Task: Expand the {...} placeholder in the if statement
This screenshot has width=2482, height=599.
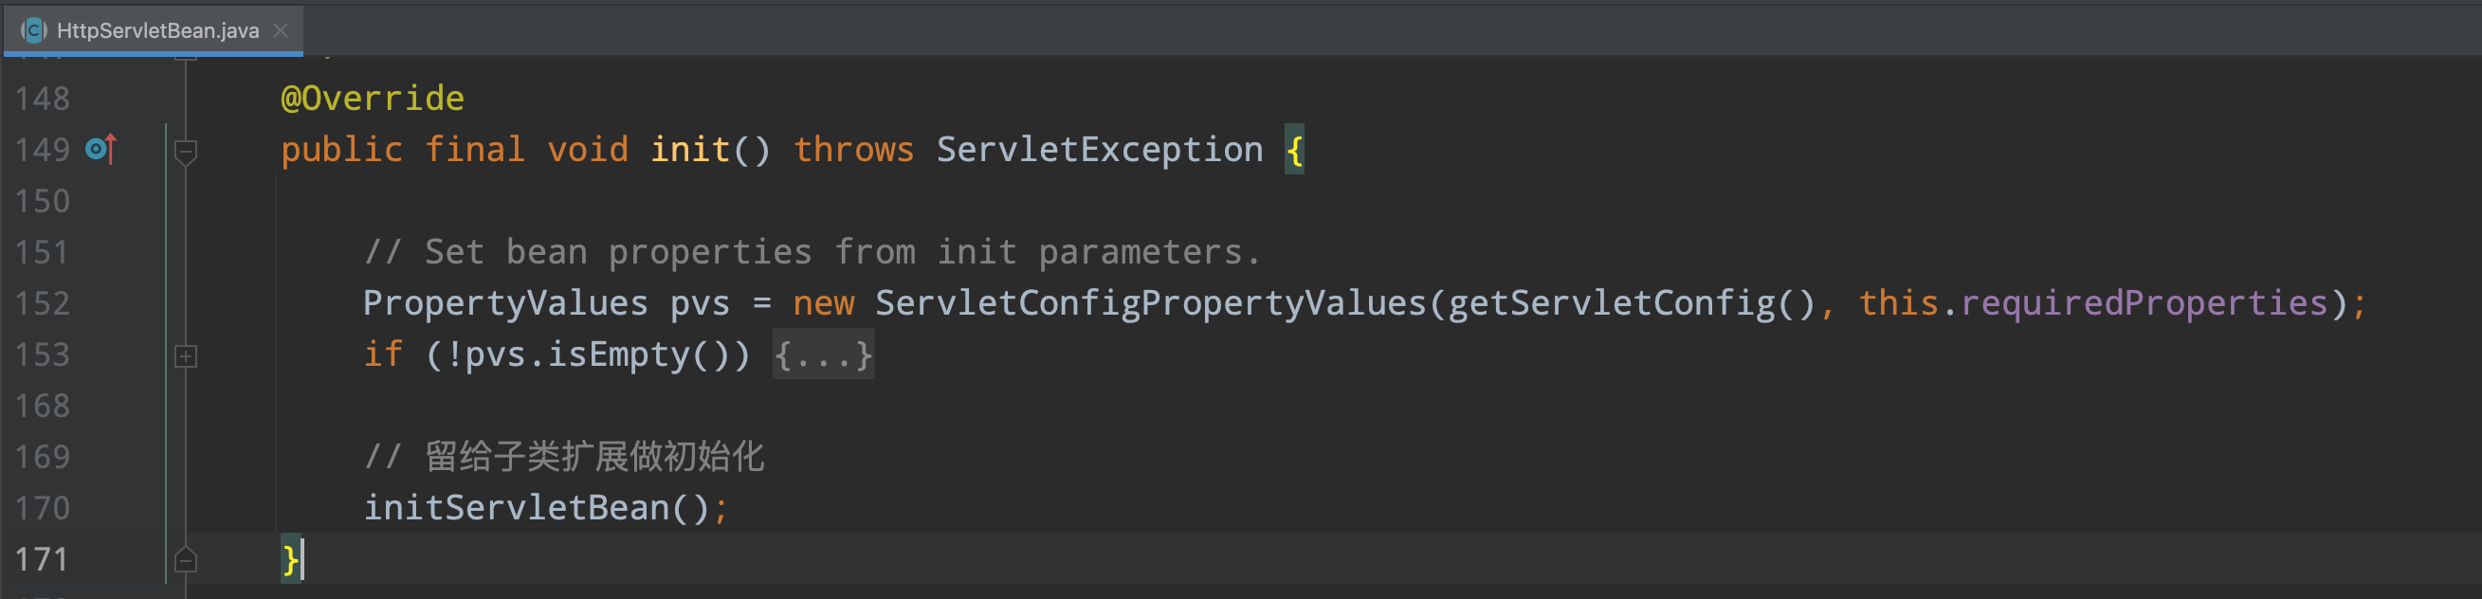Action: (x=822, y=354)
